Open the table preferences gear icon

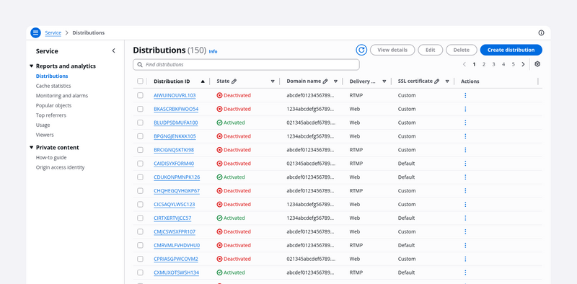pos(537,64)
